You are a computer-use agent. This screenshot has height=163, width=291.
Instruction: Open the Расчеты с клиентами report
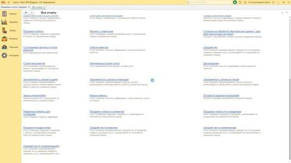point(101,31)
